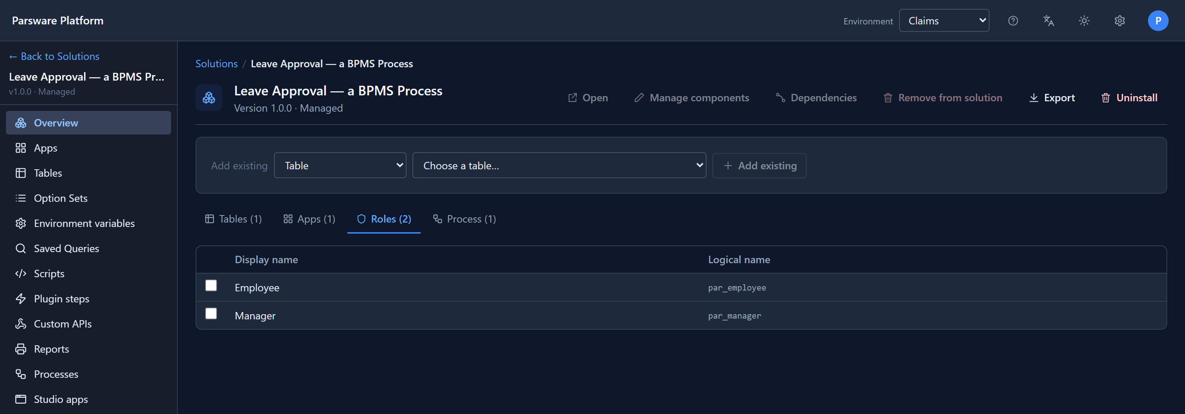Click the Open button
The image size is (1185, 414).
pyautogui.click(x=588, y=98)
